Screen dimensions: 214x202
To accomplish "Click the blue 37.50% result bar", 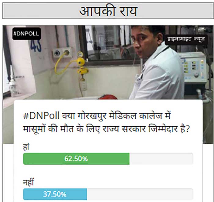I will coord(55,194).
